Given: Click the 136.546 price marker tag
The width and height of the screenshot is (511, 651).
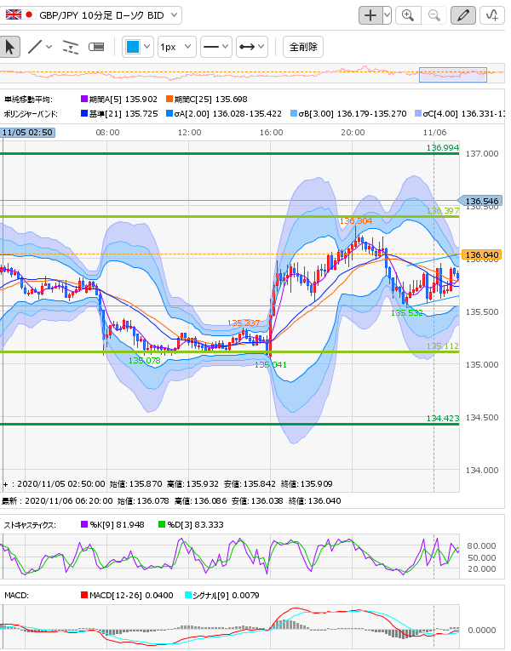Looking at the screenshot, I should pyautogui.click(x=480, y=202).
